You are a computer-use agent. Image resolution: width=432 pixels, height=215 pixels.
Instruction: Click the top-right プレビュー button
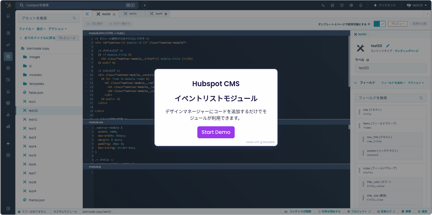pyautogui.click(x=397, y=24)
